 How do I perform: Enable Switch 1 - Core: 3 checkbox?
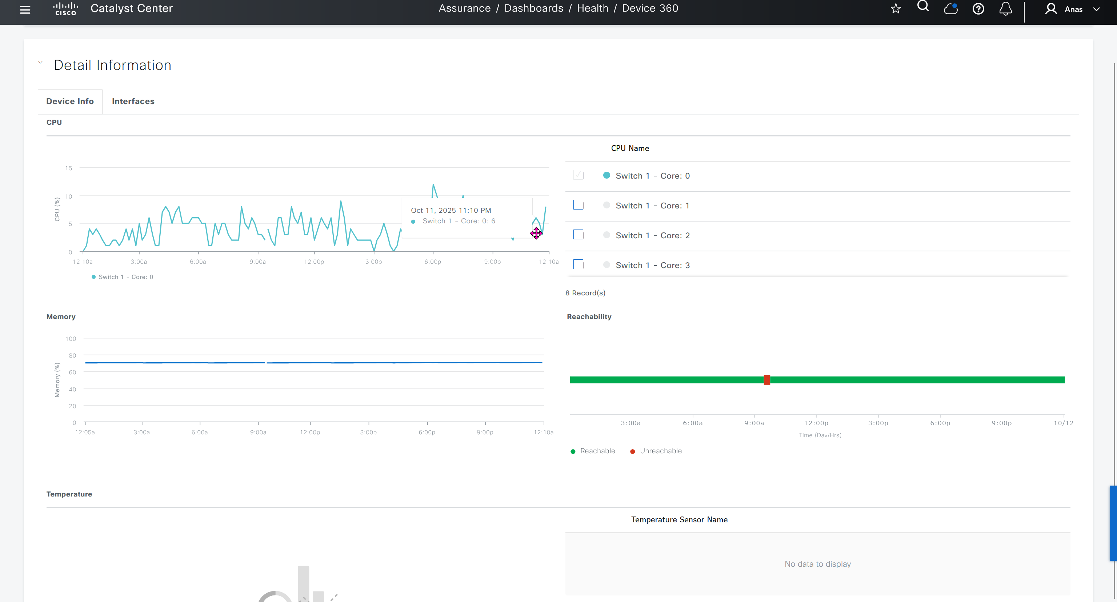[x=578, y=264]
